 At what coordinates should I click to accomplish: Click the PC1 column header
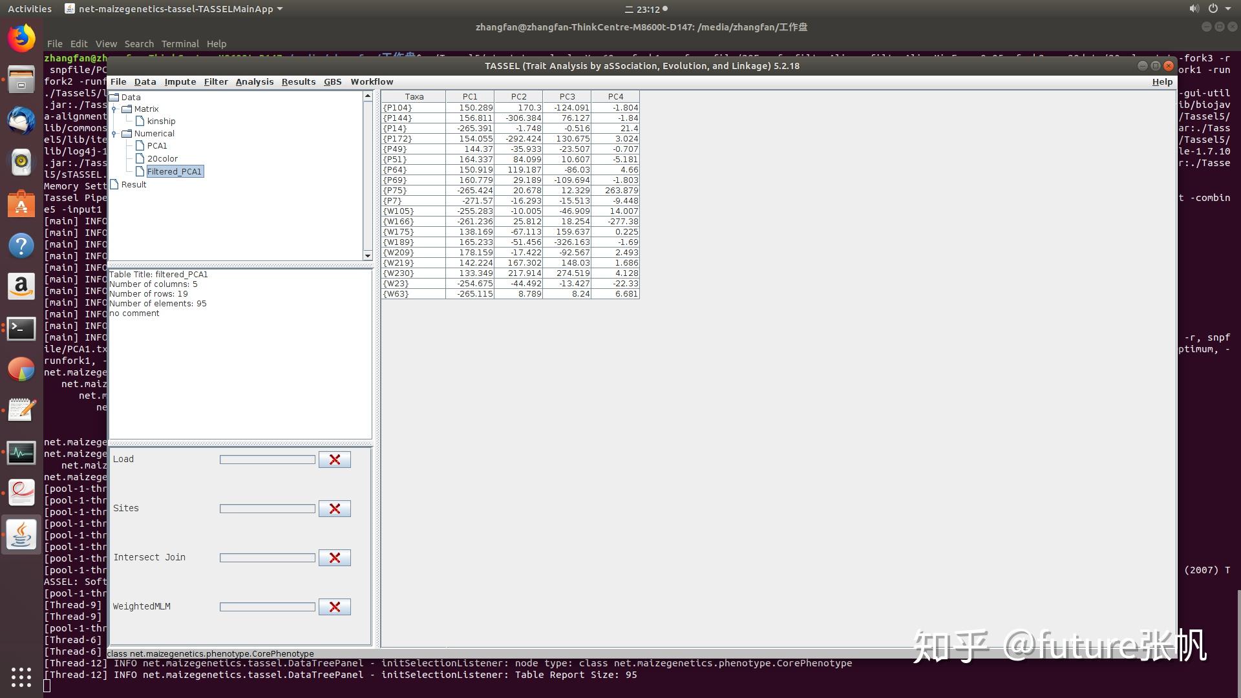pyautogui.click(x=470, y=97)
